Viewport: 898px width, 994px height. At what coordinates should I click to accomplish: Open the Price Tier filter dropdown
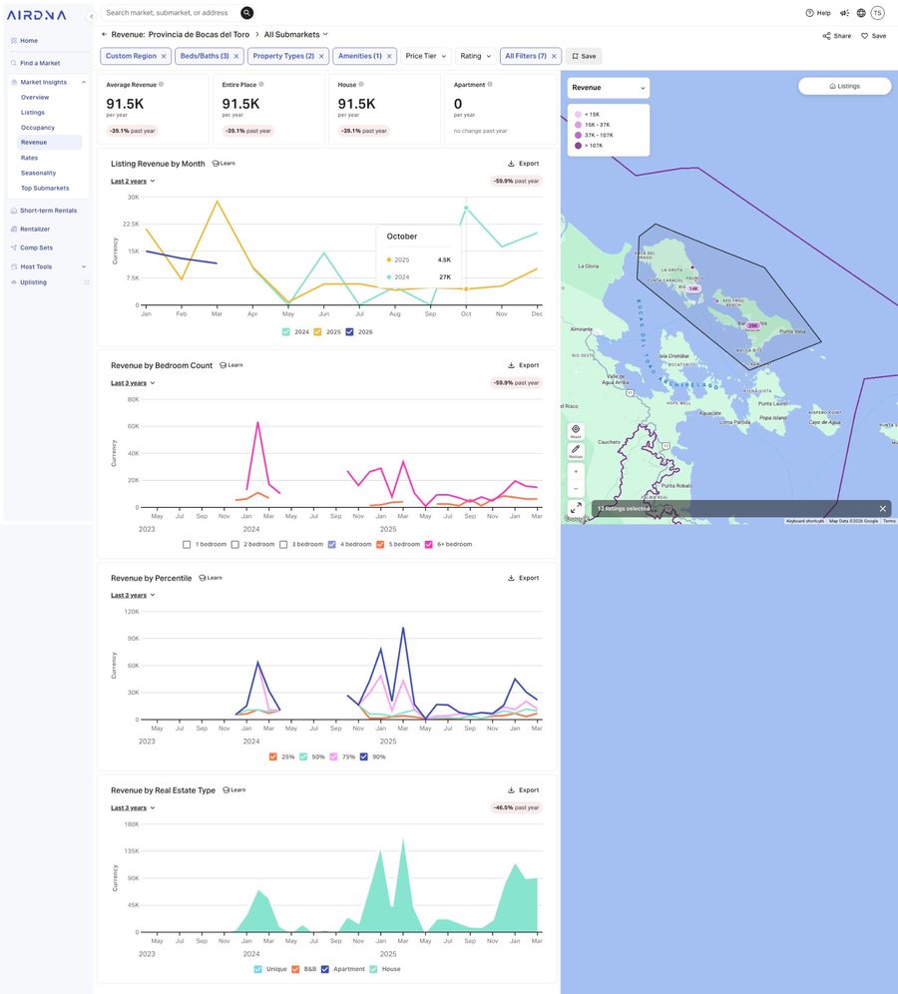pos(423,56)
